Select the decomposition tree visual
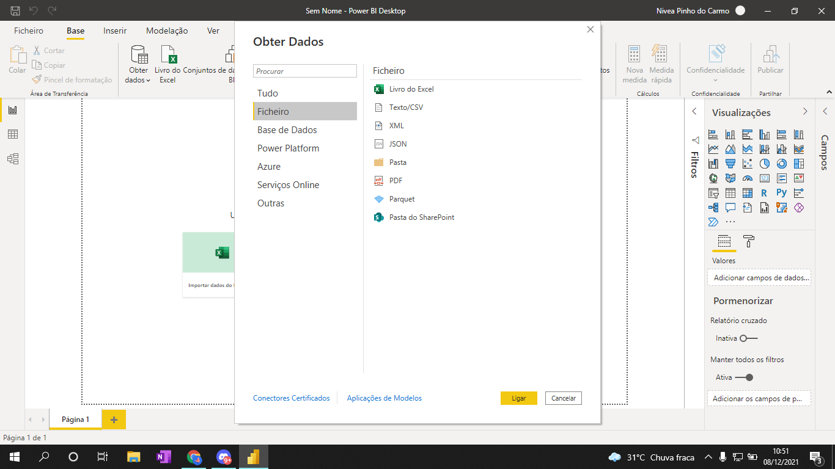Viewport: 835px width, 469px height. point(713,208)
